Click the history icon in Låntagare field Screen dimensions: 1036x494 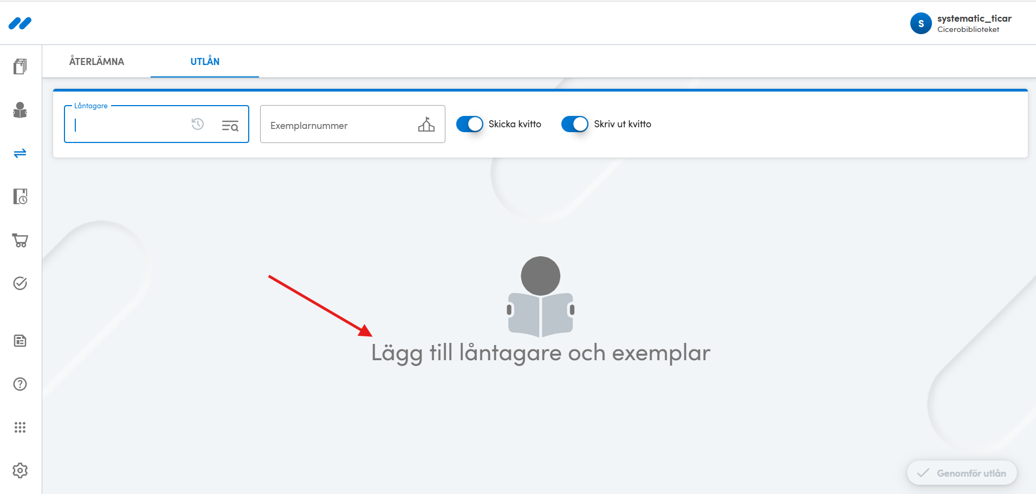(x=198, y=124)
